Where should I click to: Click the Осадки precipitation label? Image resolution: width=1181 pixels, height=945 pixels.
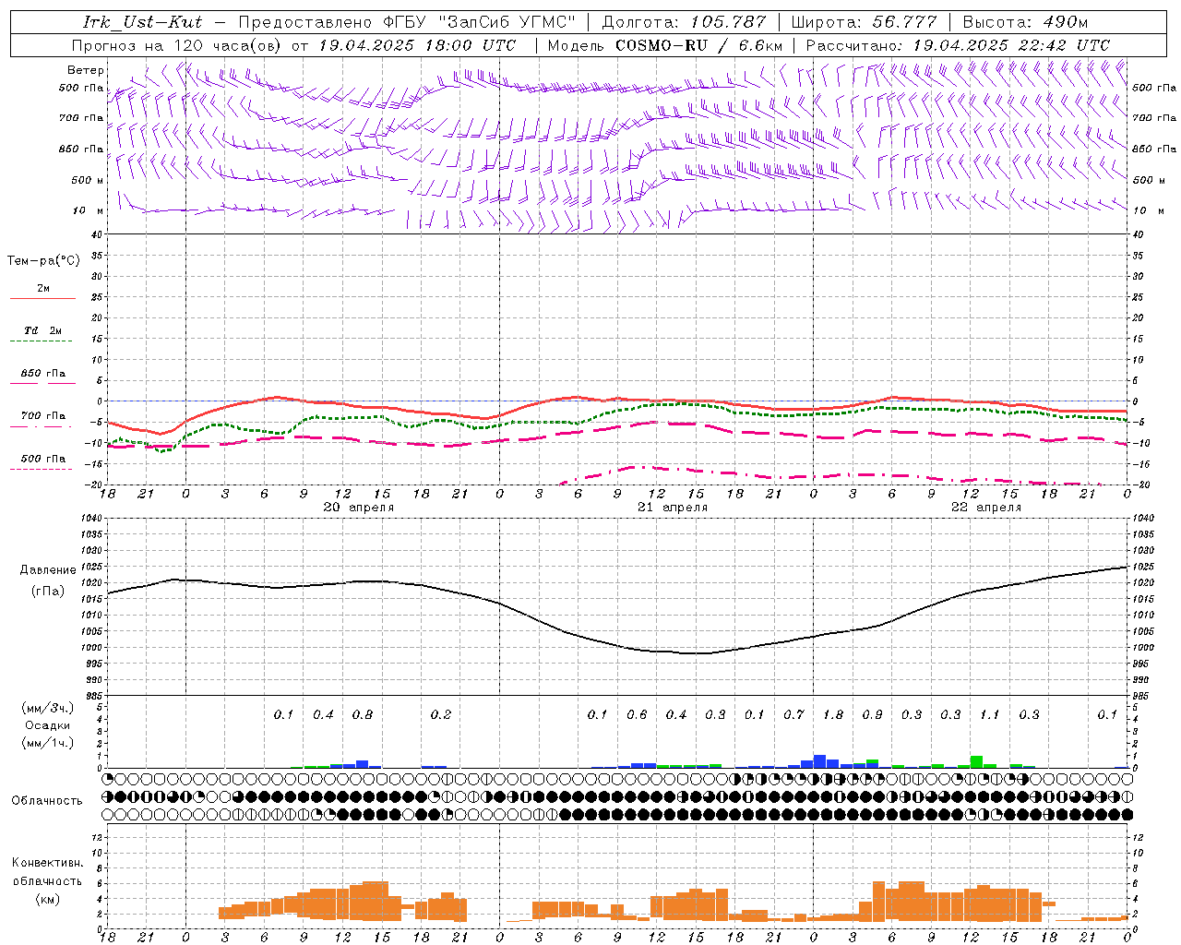(x=47, y=725)
